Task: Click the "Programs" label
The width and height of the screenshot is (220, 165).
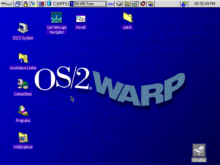Action: [23, 121]
